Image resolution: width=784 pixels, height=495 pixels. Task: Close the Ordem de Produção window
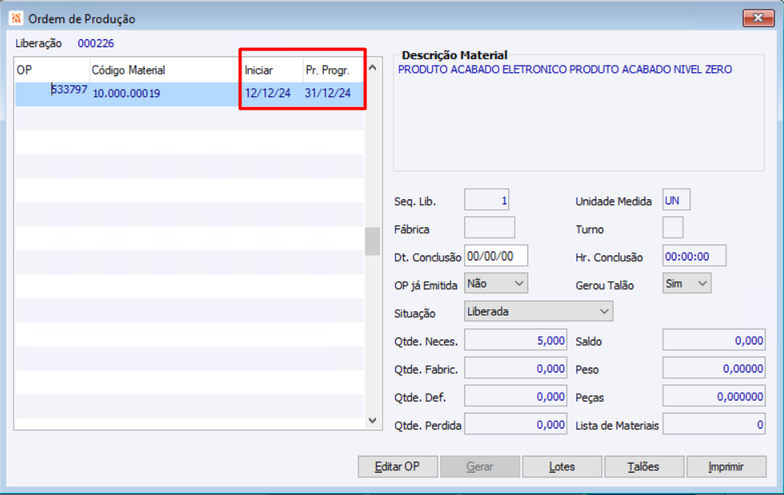click(x=758, y=18)
